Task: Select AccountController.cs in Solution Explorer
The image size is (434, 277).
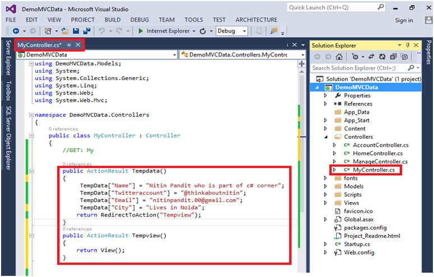Action: pos(381,145)
